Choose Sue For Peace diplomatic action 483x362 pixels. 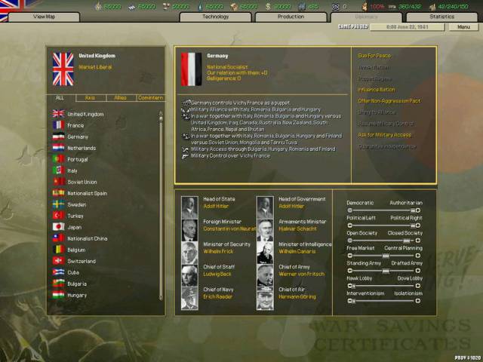(374, 56)
